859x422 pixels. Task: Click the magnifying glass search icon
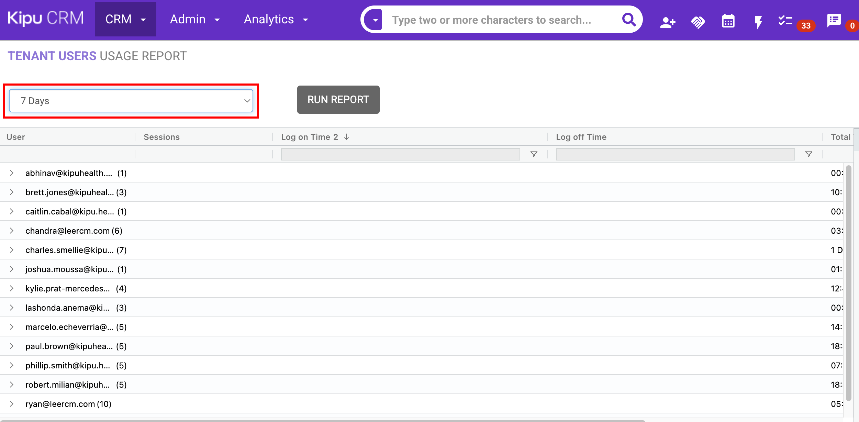click(629, 20)
